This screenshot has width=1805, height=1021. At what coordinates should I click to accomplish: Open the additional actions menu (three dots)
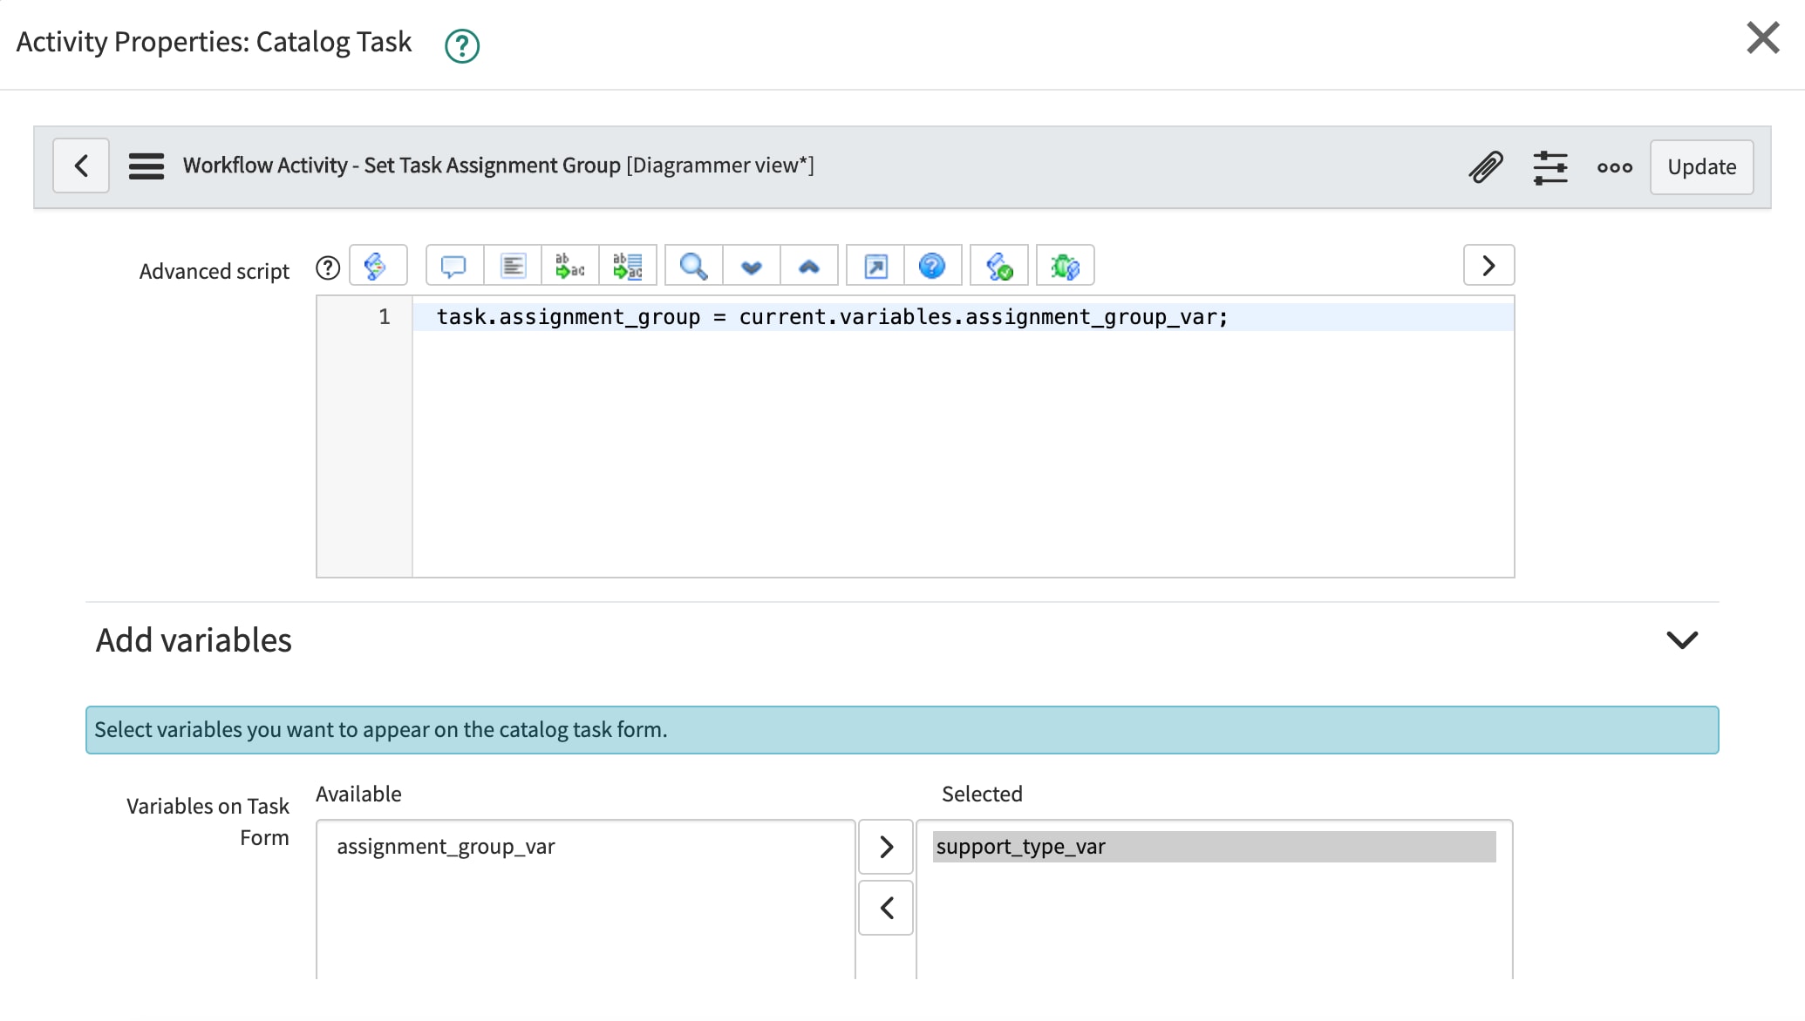[x=1614, y=168]
